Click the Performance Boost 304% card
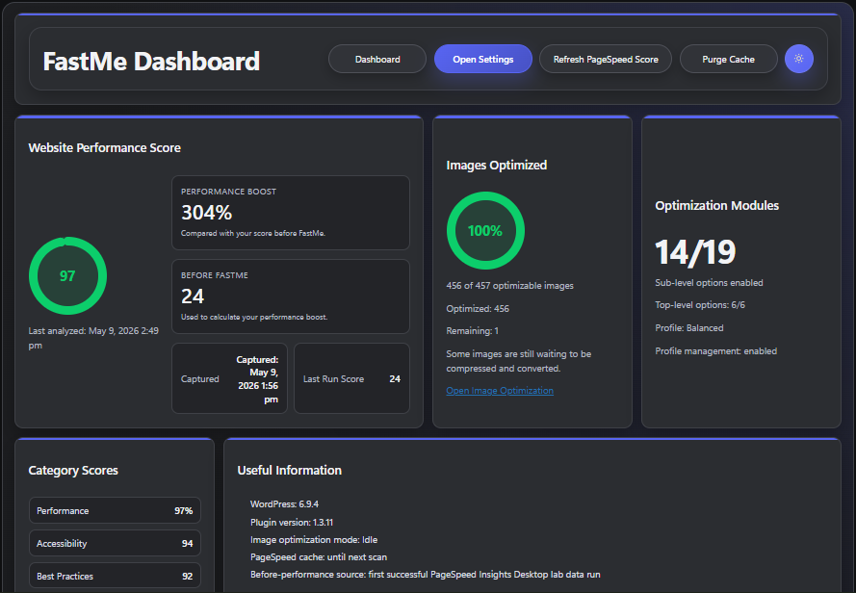 pos(291,213)
